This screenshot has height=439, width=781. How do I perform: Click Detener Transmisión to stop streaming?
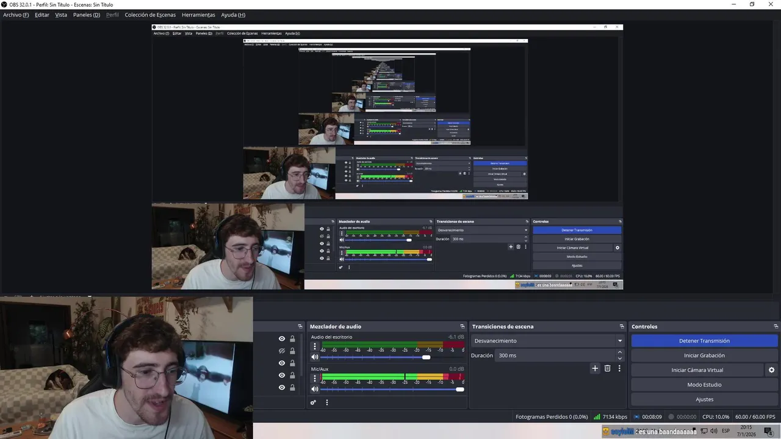pos(704,341)
